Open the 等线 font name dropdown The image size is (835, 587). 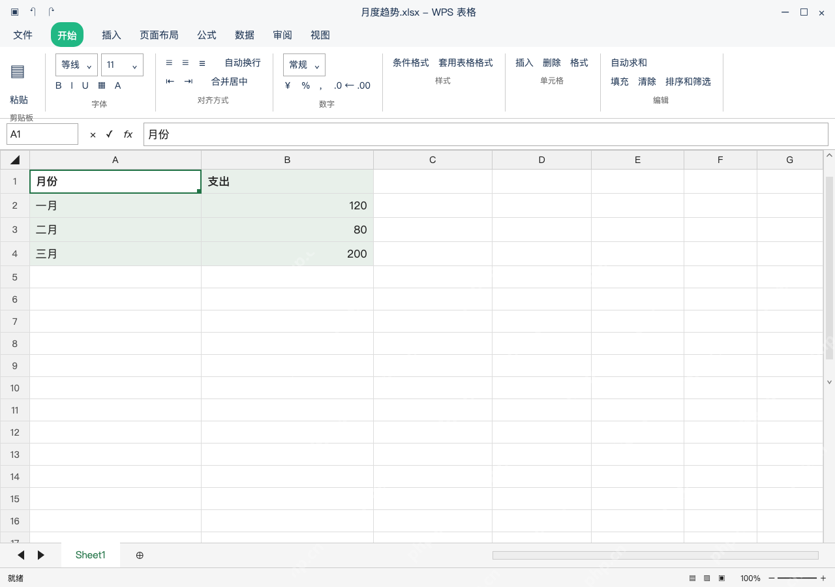[77, 65]
